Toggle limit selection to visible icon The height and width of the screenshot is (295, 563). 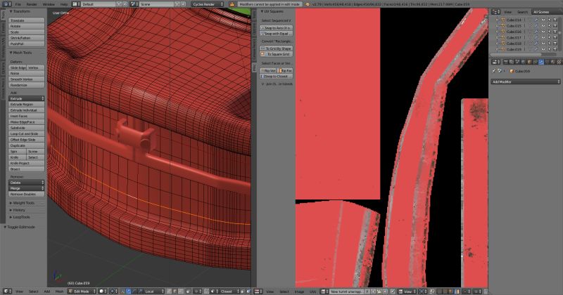[189, 291]
